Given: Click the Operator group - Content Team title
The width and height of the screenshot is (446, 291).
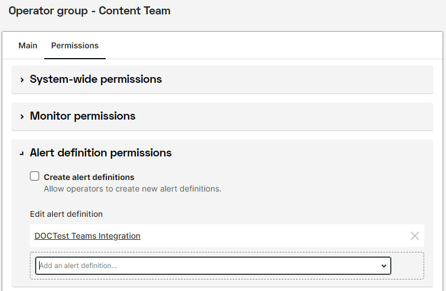Looking at the screenshot, I should [x=89, y=11].
